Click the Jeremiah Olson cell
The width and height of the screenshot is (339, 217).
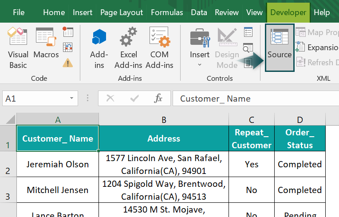(58, 164)
